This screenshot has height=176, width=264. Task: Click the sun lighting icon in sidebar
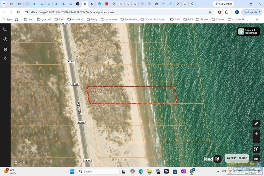(5, 58)
